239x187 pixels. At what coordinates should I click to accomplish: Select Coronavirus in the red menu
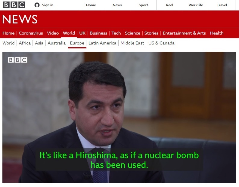click(31, 33)
